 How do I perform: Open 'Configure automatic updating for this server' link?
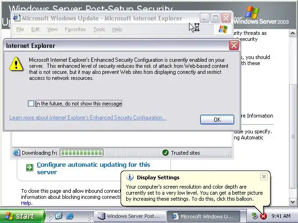pos(93,168)
